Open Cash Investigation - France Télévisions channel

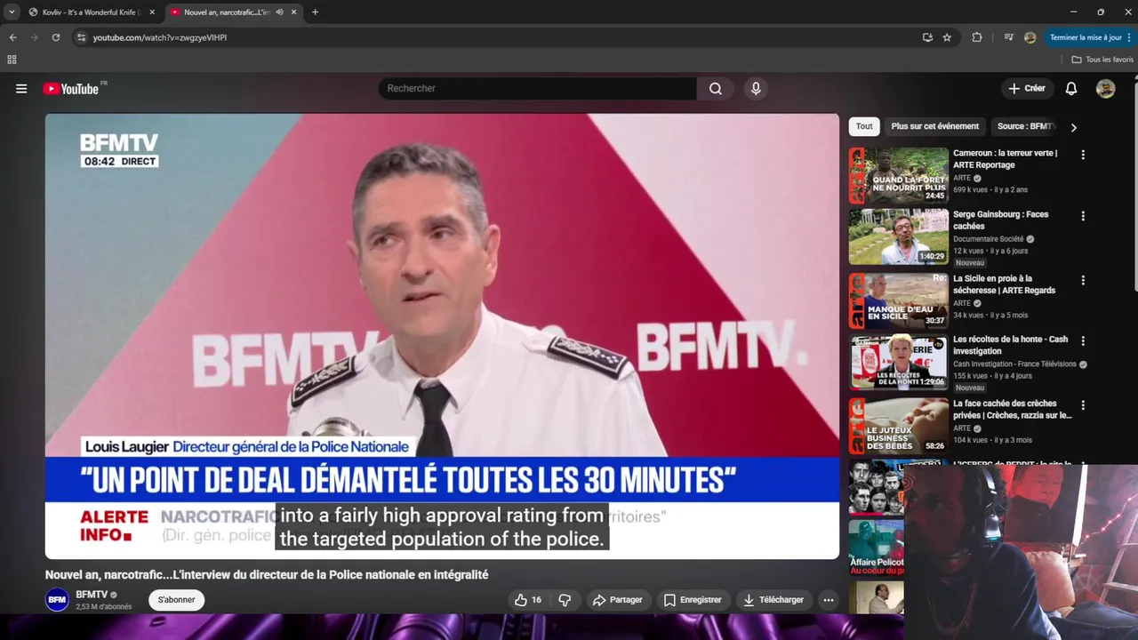1014,364
